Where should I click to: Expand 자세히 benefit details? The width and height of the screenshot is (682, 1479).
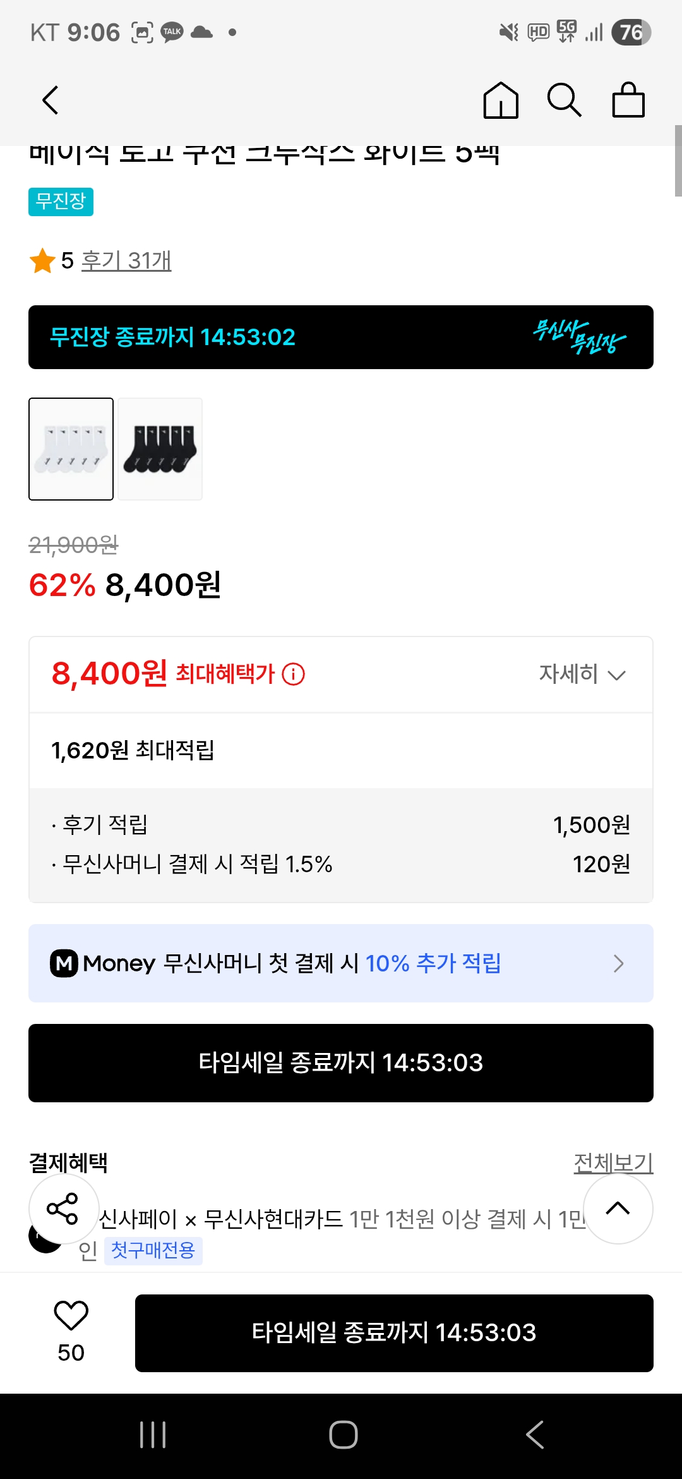[582, 674]
